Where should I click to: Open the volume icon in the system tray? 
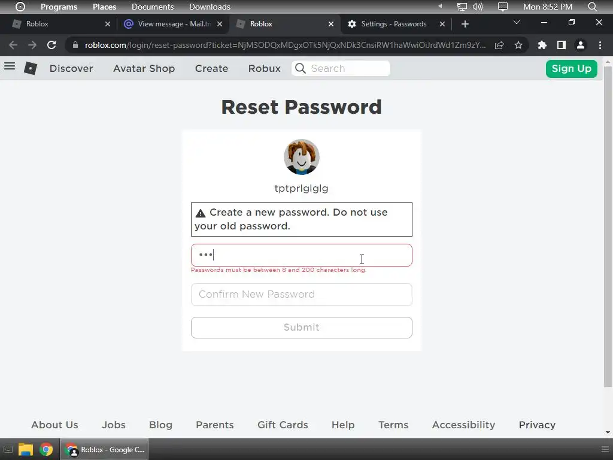tap(477, 7)
